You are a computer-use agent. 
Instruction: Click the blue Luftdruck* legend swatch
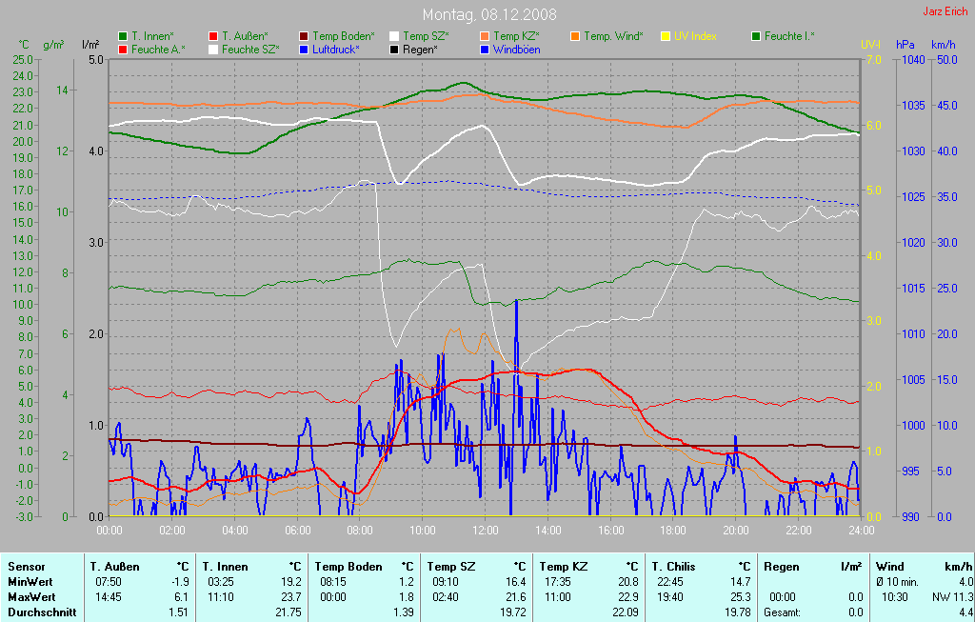click(x=304, y=50)
